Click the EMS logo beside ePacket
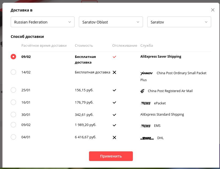 coord(145,103)
